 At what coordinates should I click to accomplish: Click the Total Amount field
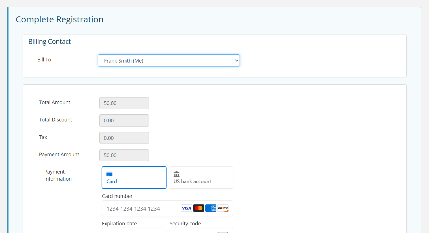pos(124,103)
